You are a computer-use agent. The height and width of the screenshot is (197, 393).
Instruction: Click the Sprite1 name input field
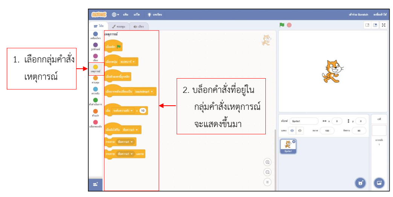[303, 121]
